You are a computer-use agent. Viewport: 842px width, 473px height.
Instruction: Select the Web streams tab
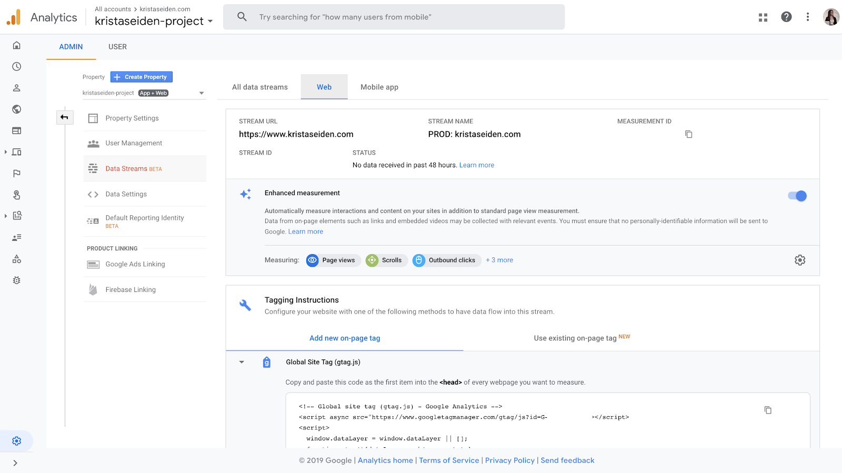324,87
